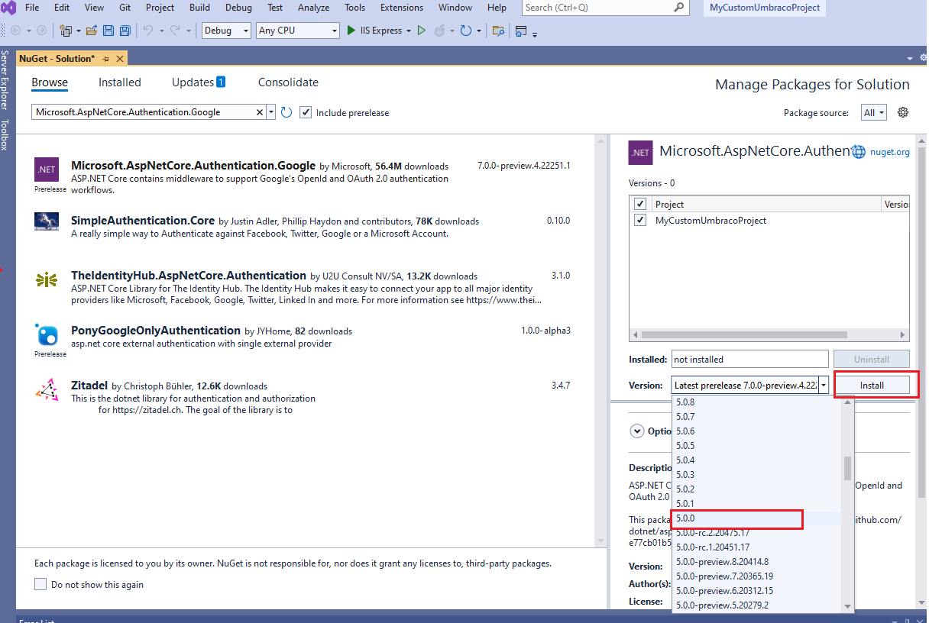Open the File menu

pos(33,8)
